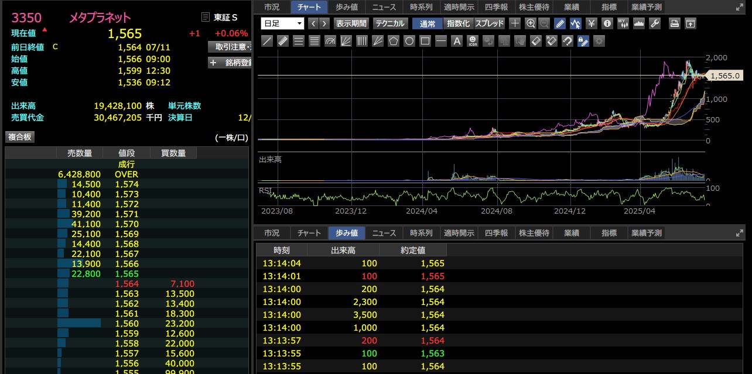Select the trend line drawing tool
Screen dimensions: 752x374
coord(267,41)
